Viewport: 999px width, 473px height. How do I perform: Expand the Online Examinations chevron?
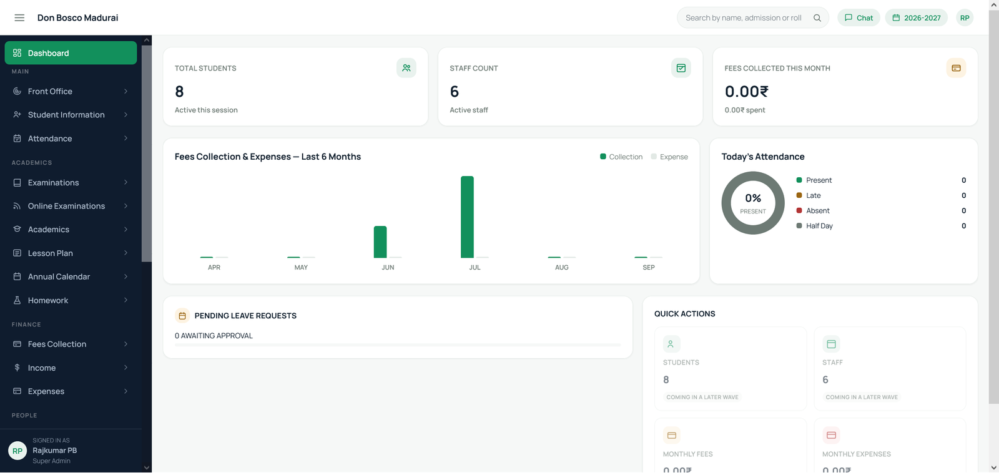click(x=125, y=206)
